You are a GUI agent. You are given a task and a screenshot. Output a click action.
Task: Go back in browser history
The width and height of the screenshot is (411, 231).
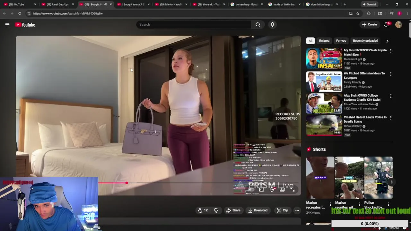click(4, 13)
